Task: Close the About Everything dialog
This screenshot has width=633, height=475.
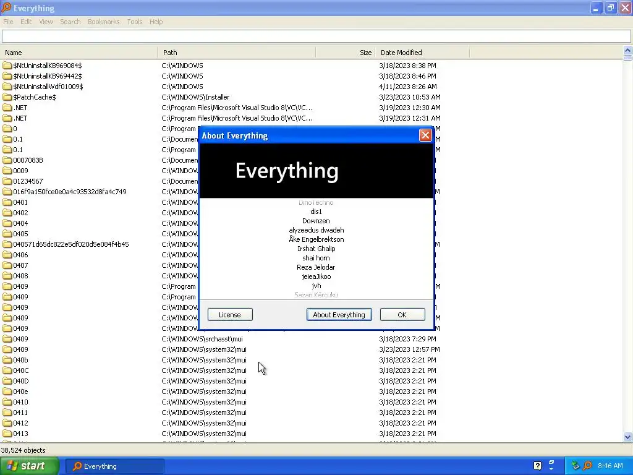Action: click(x=425, y=135)
